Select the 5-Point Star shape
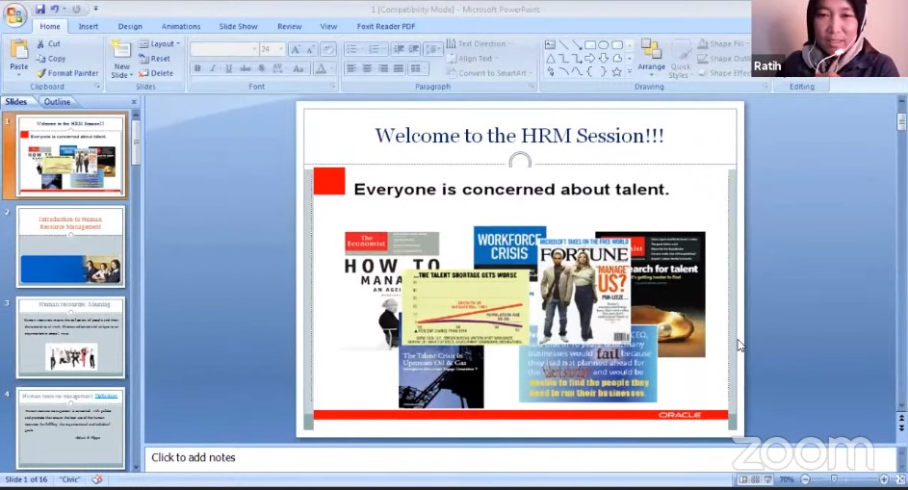Screen dimensions: 908x490 click(x=616, y=72)
